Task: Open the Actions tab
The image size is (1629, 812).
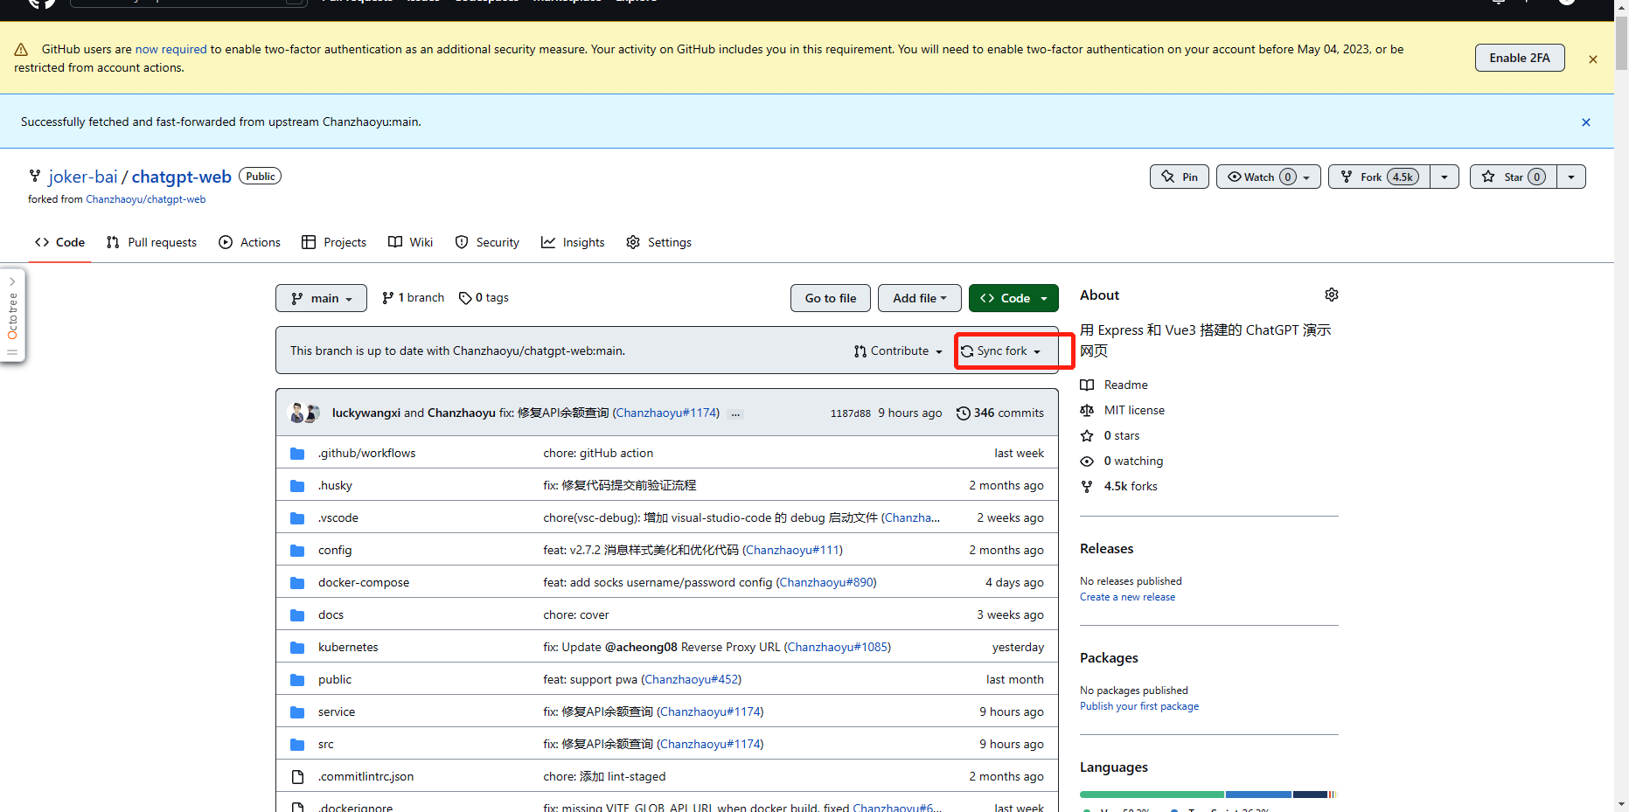Action: (x=250, y=242)
